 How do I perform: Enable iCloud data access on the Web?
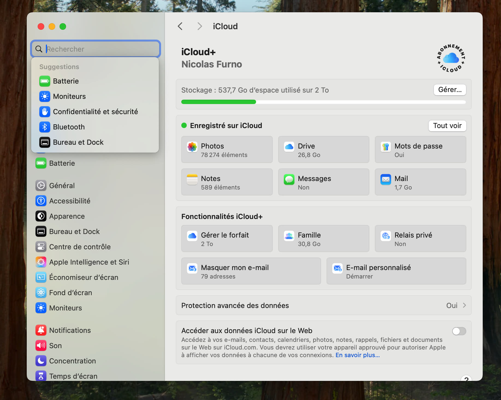pyautogui.click(x=459, y=331)
